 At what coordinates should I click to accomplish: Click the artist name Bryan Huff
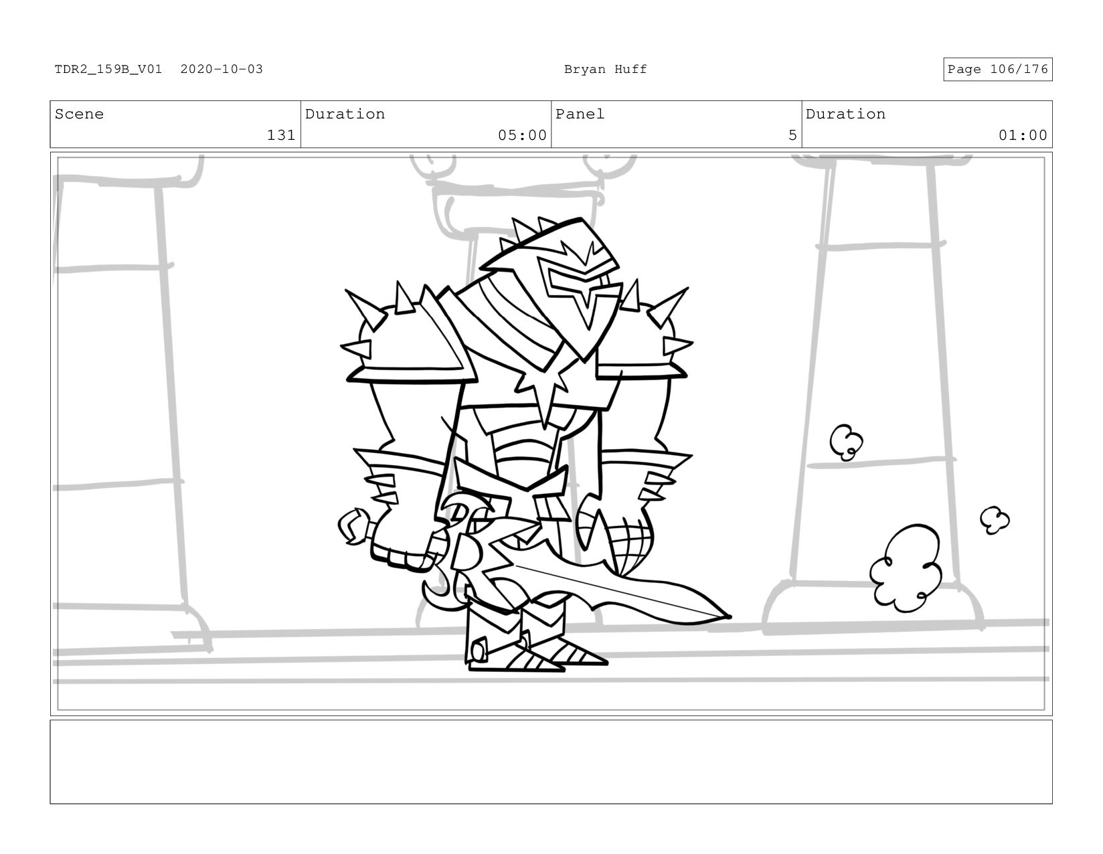pyautogui.click(x=606, y=69)
